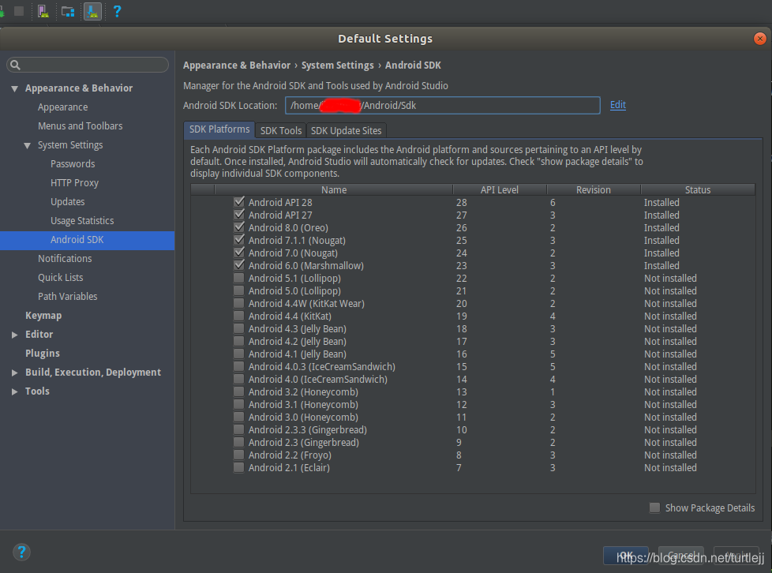
Task: Click the SDK Manager toolbar icon
Action: coord(92,11)
